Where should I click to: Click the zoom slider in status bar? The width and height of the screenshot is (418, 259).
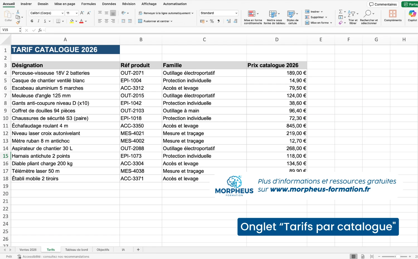394,256
